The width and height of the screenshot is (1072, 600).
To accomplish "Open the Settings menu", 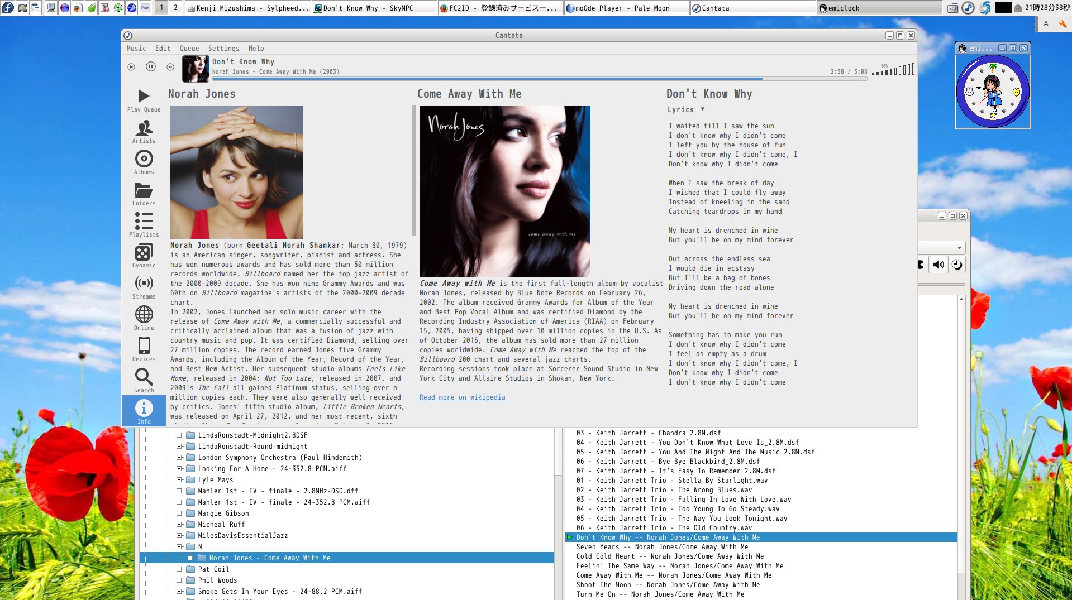I will click(x=223, y=49).
